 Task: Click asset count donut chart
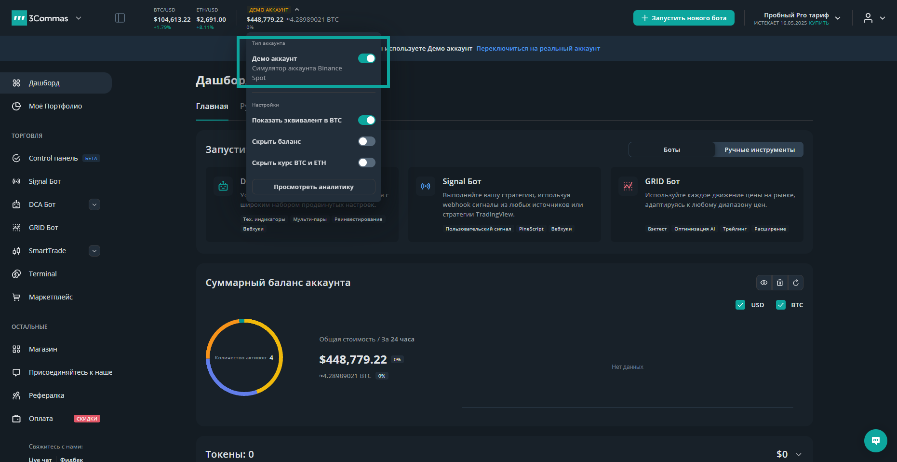click(244, 357)
